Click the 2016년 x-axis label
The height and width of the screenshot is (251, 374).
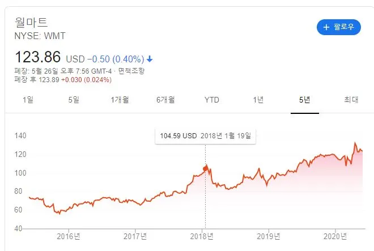[x=69, y=236]
